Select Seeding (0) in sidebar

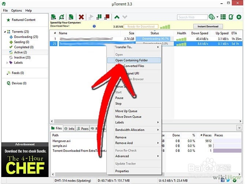[19, 42]
